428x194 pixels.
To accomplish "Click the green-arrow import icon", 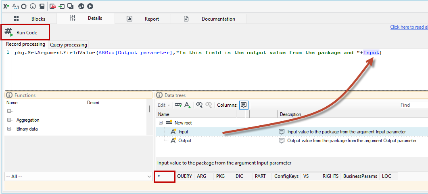I will click(x=62, y=6).
